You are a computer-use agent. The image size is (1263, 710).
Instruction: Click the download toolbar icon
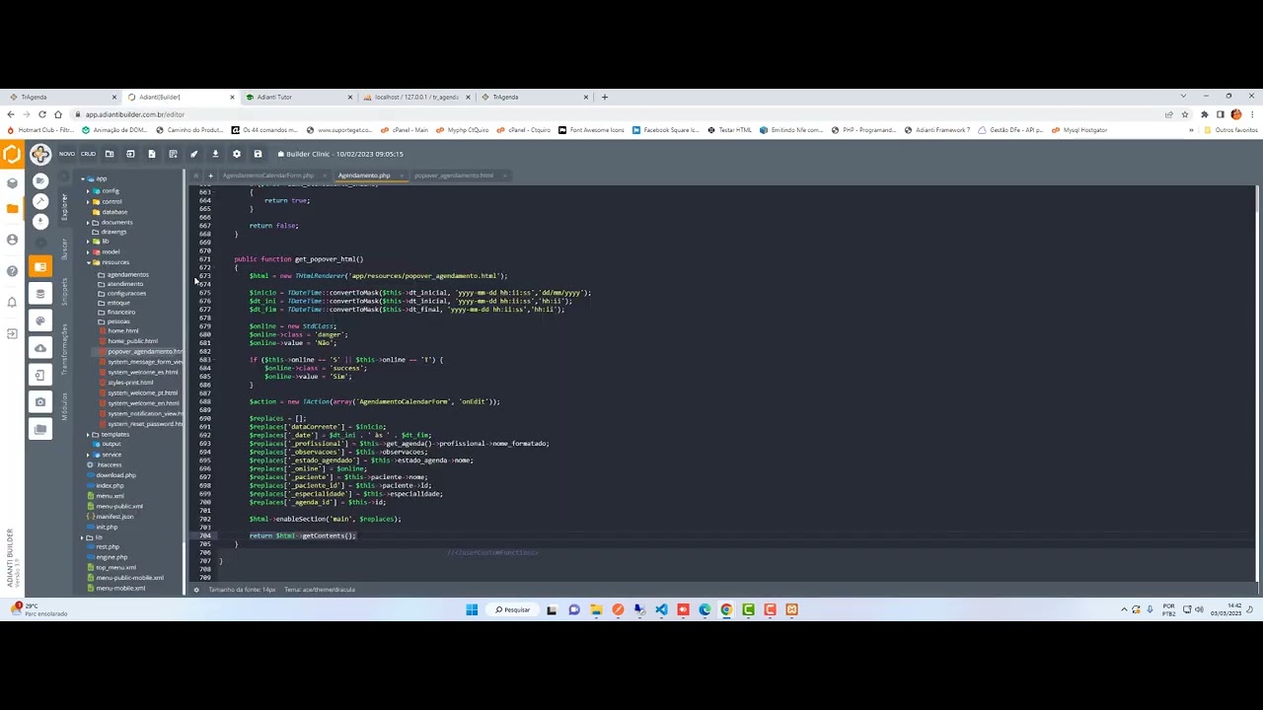[x=215, y=154]
